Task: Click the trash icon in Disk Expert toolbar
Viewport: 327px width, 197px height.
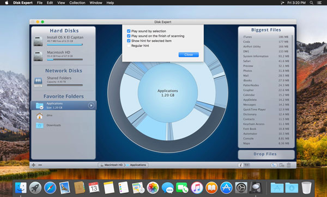Action: (289, 165)
